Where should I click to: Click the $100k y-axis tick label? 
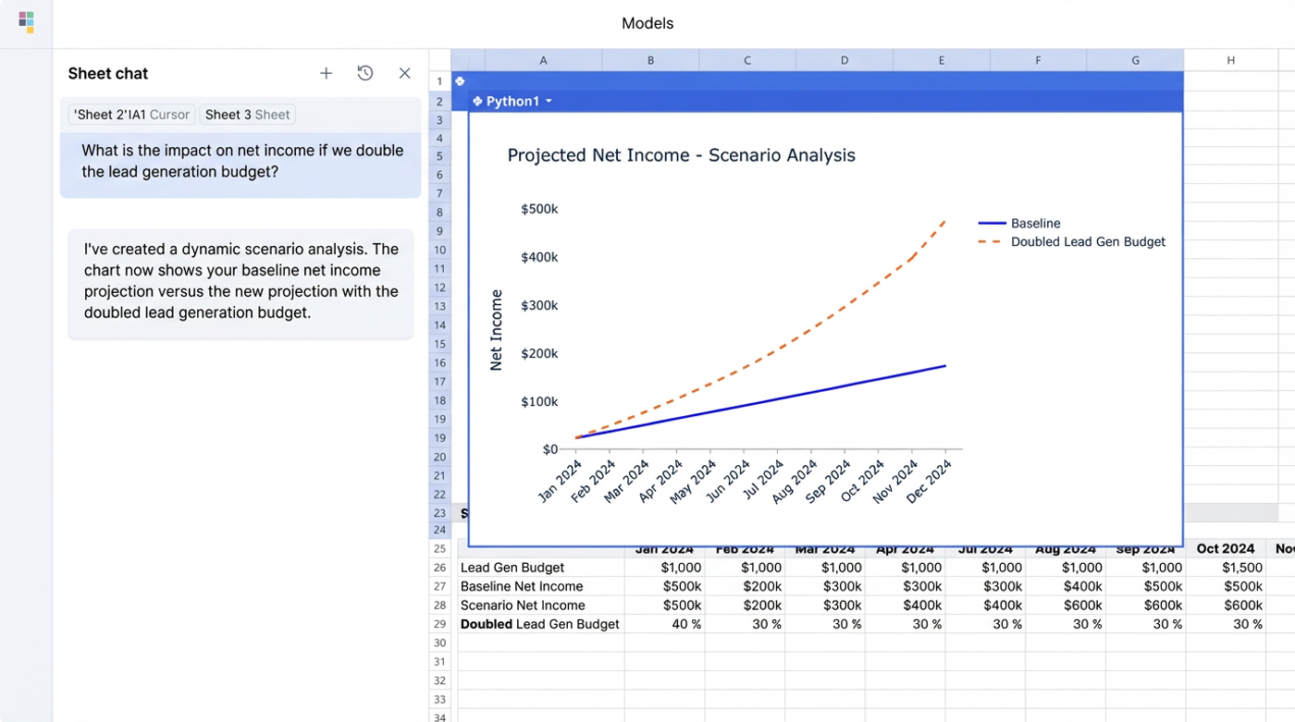pyautogui.click(x=537, y=402)
